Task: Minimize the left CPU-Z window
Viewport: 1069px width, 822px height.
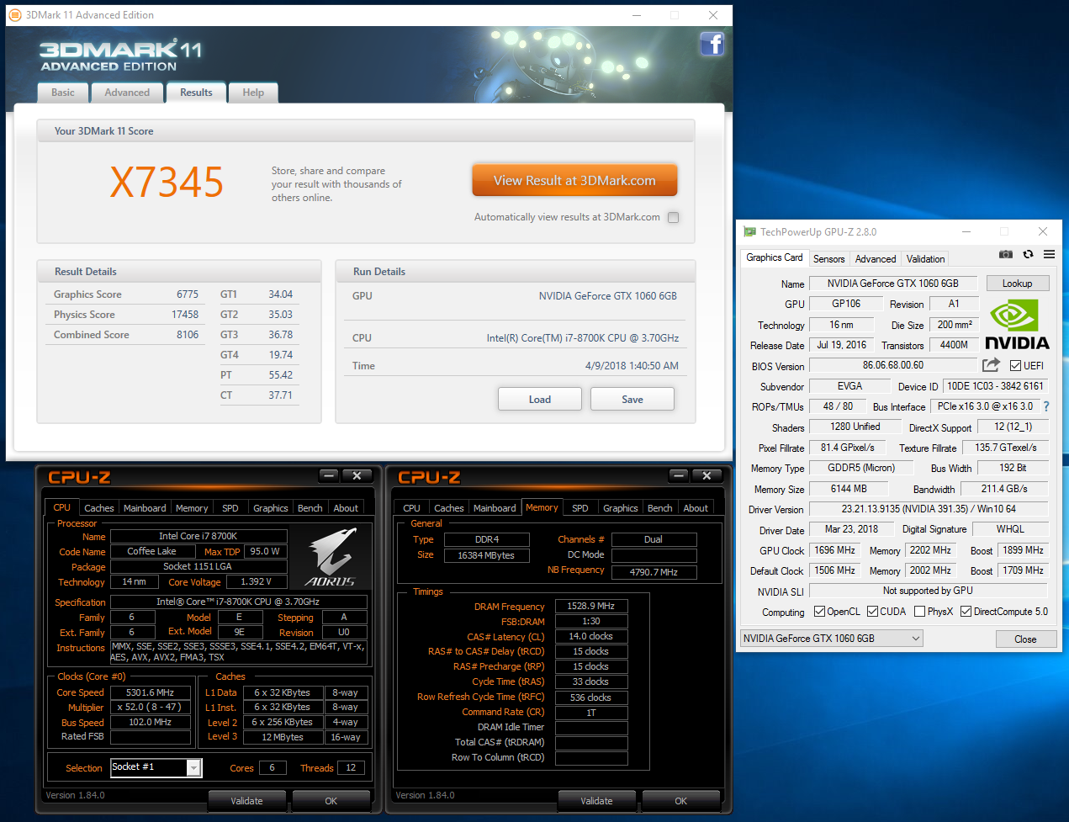Action: [x=329, y=475]
